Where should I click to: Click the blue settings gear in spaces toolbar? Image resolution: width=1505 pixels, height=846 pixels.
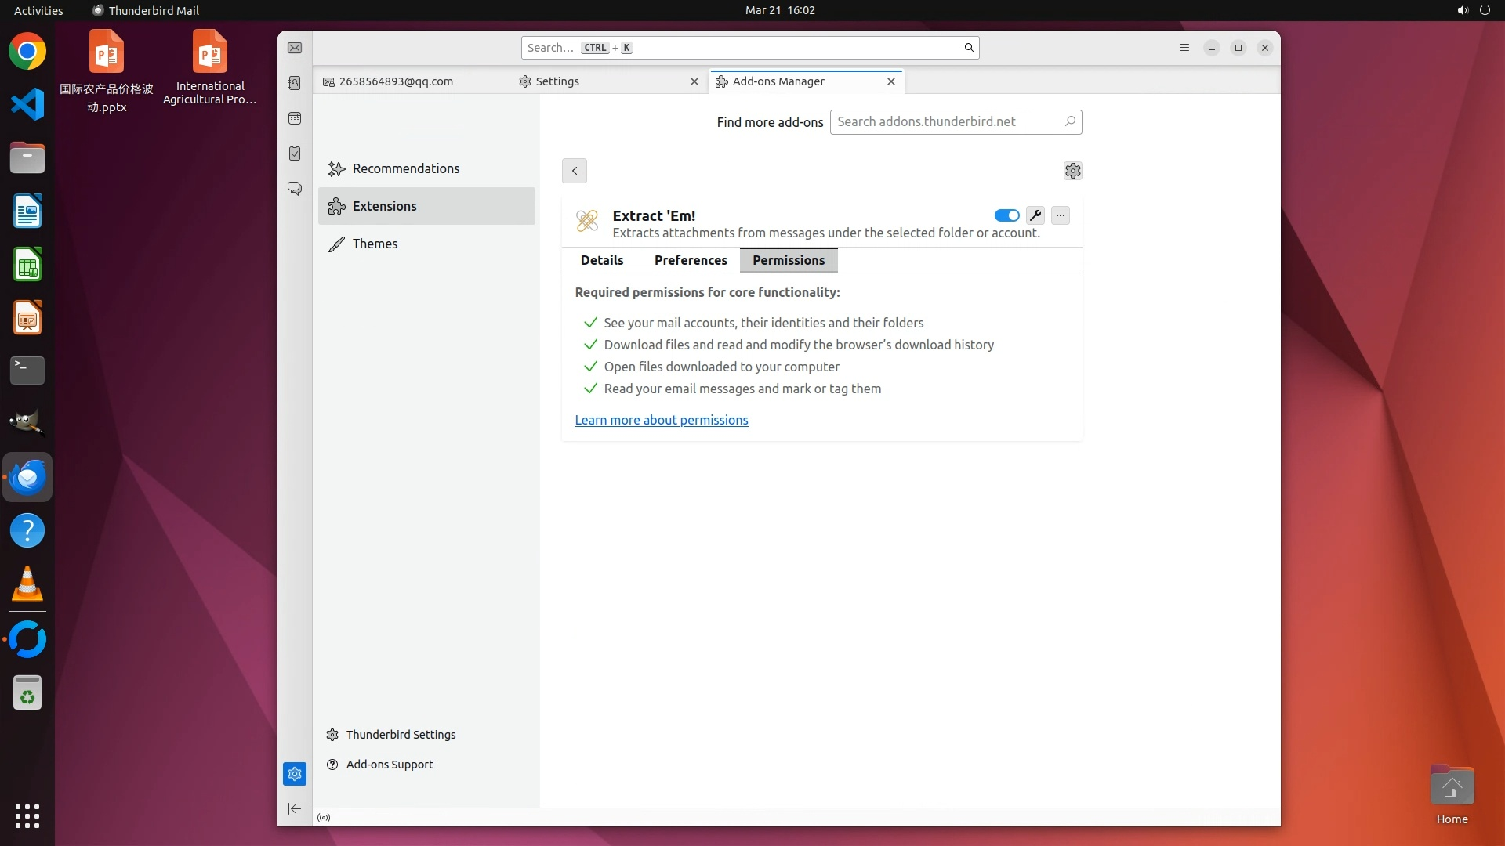point(295,774)
